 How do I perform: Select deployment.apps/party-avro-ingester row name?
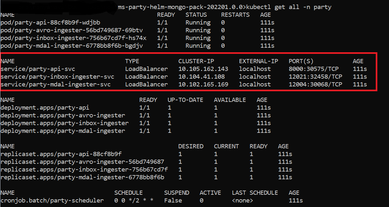tap(63, 115)
